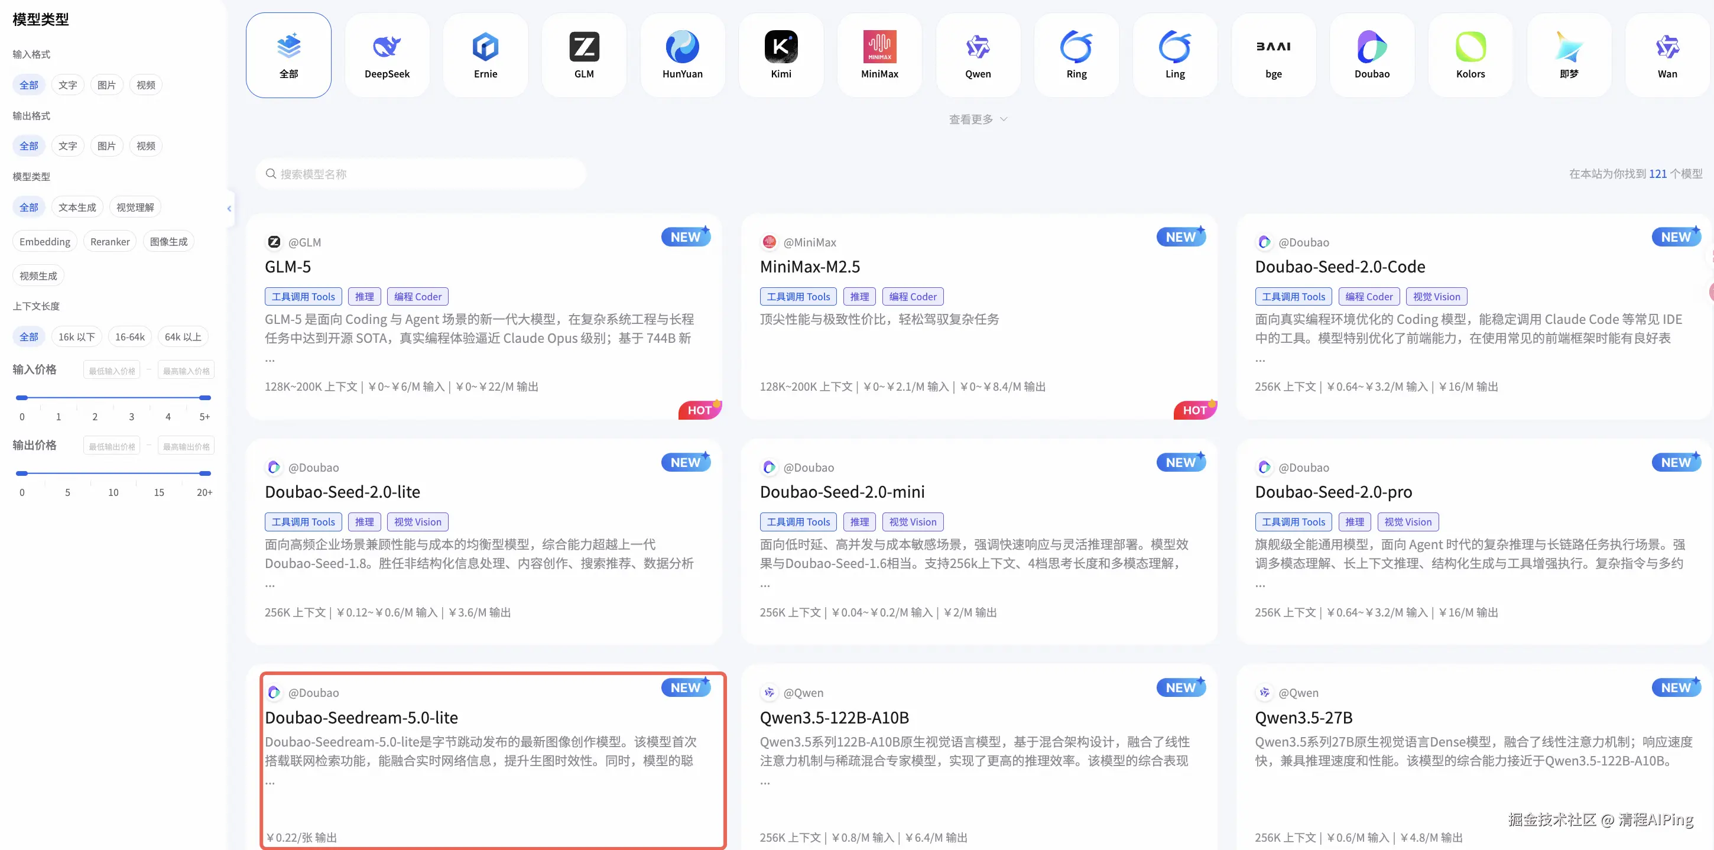This screenshot has width=1714, height=850.
Task: Filter by the bge BAAI icon
Action: (x=1273, y=47)
